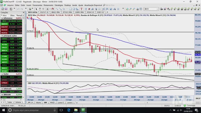Viewport: 201px width, 113px height.
Task: Activate the crosshair tool
Action: [43, 9]
